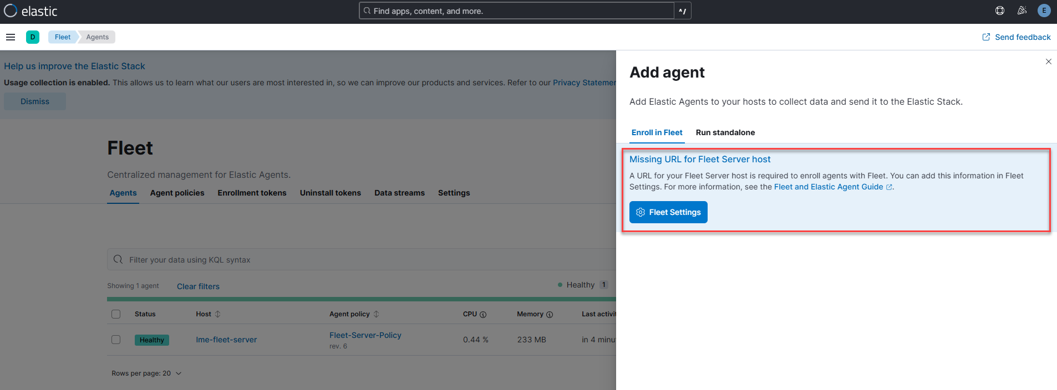Toggle the select-all agents checkbox
This screenshot has width=1057, height=390.
pos(116,314)
